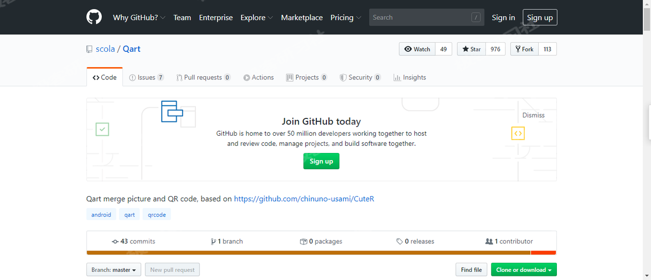Click the header Sign up button
This screenshot has height=280, width=651.
point(540,17)
